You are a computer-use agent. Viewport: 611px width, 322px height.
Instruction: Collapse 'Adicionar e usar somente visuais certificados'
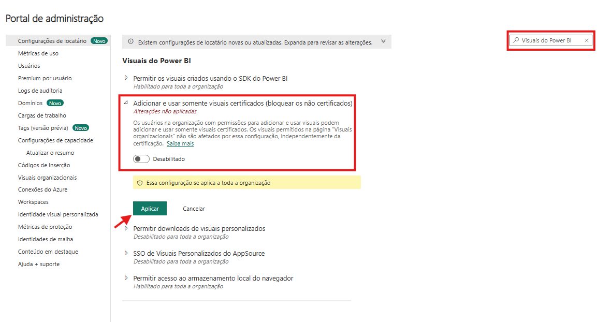pyautogui.click(x=126, y=103)
